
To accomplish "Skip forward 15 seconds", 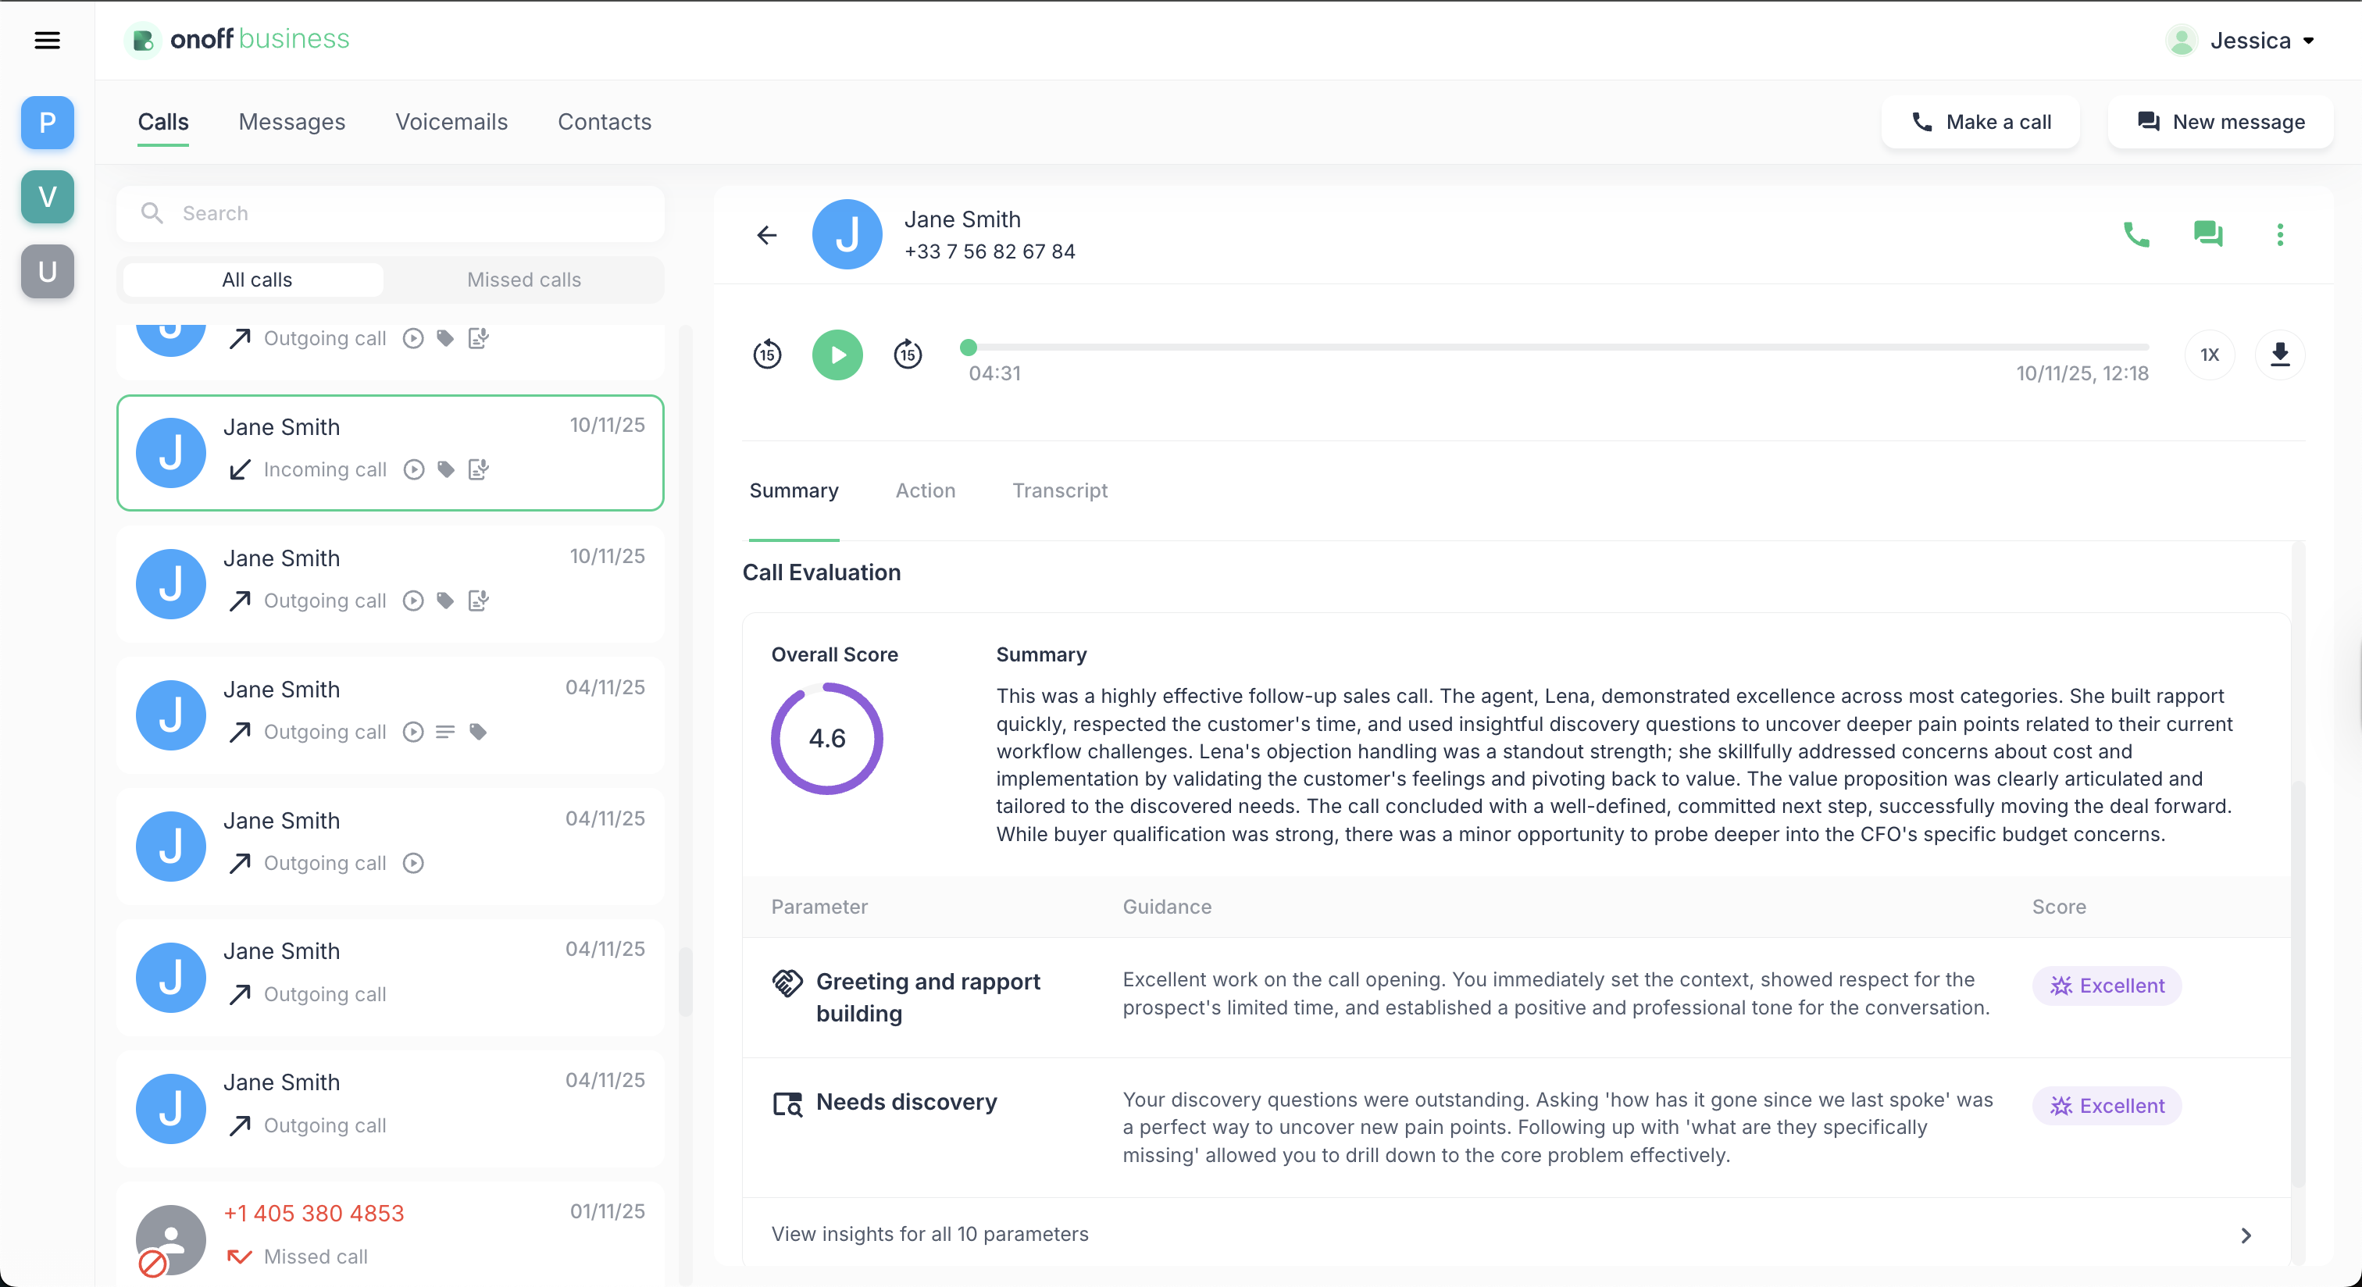I will pyautogui.click(x=908, y=355).
